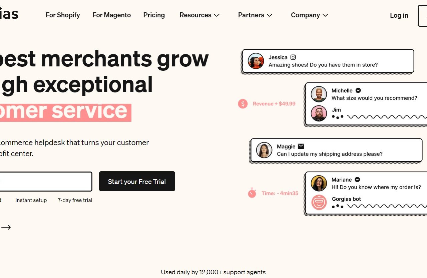Click the pink stopwatch time icon
Screen dimensions: 427x278
pyautogui.click(x=252, y=193)
